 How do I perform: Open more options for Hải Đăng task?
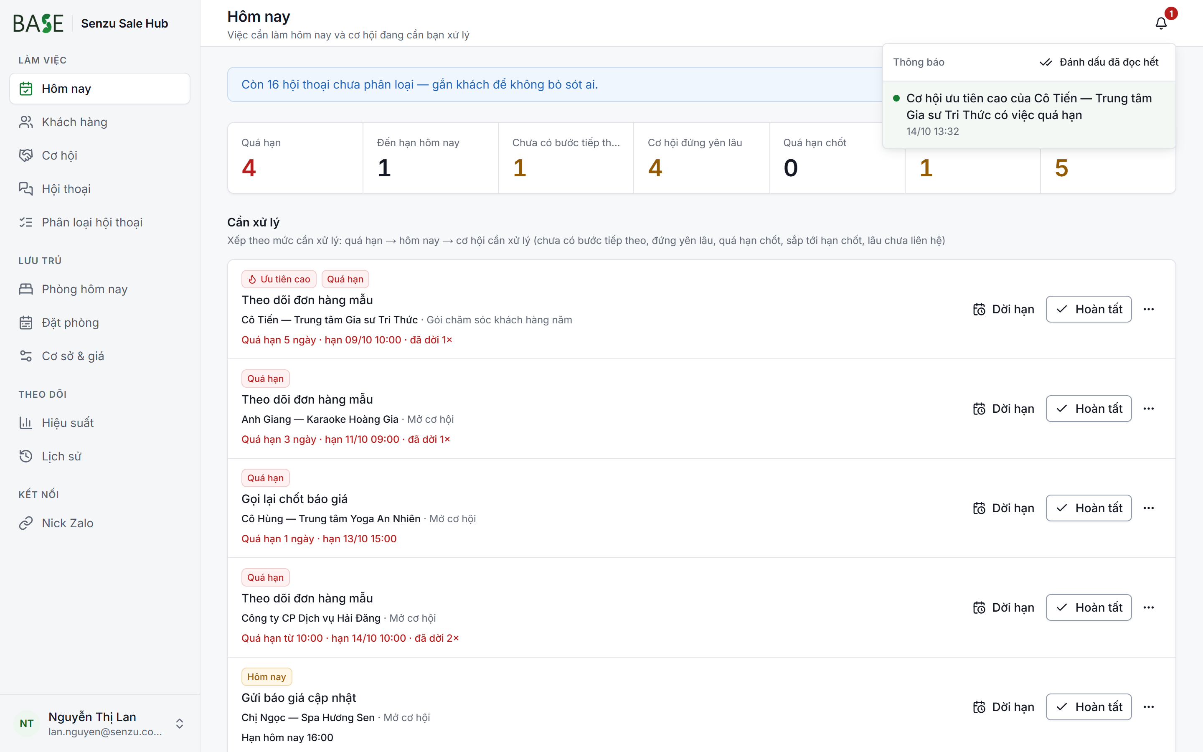coord(1148,608)
